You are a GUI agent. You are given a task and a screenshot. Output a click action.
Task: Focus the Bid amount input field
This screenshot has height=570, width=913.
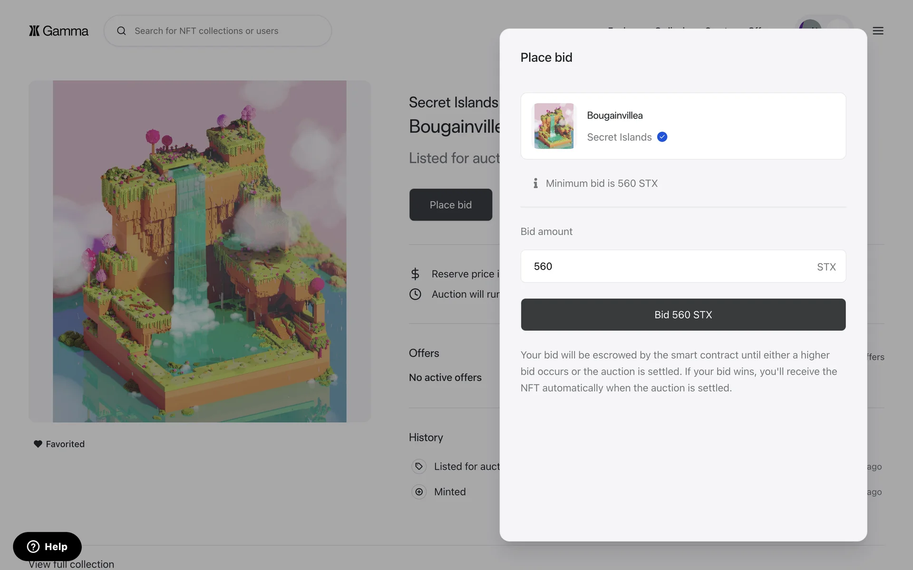tap(666, 266)
